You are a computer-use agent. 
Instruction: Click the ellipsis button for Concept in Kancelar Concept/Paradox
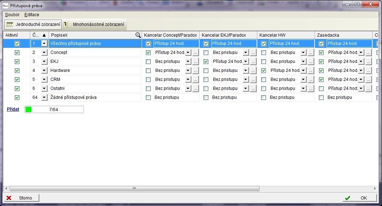pos(195,52)
